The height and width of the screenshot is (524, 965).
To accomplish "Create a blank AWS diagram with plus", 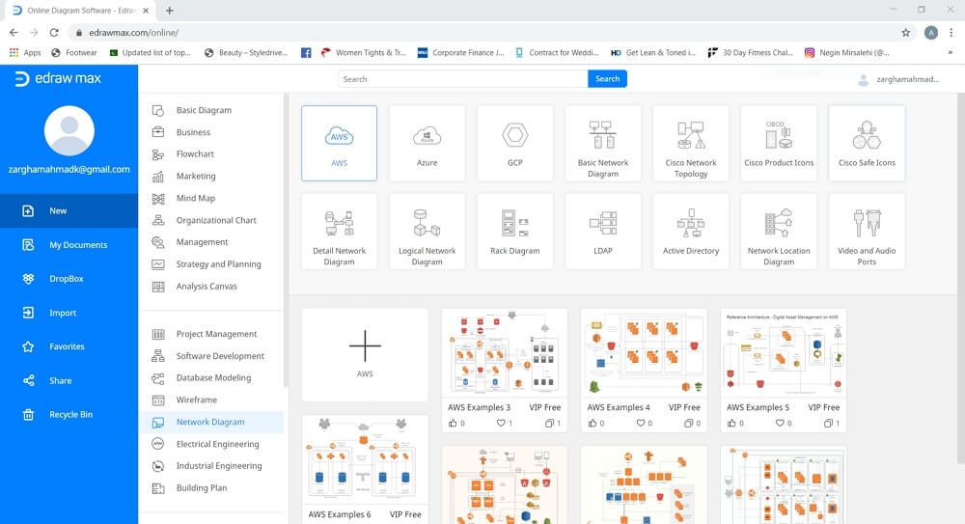I will (x=365, y=355).
